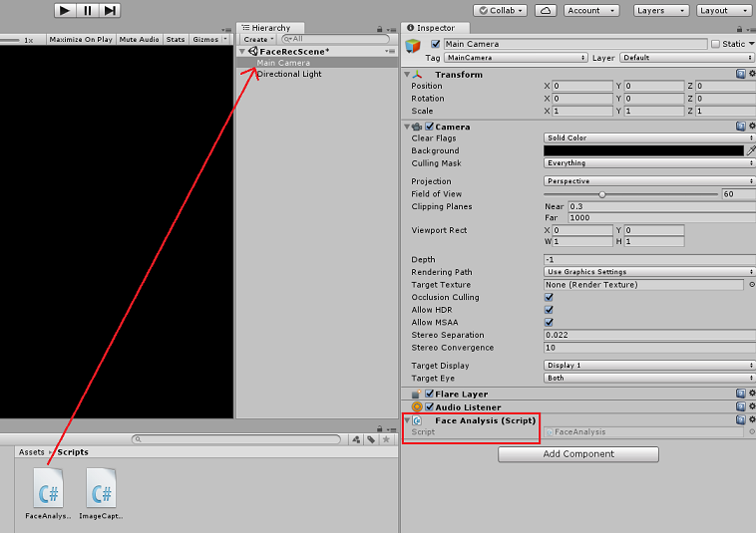Viewport: 756px width, 533px height.
Task: Collapse the Transform component
Action: pyautogui.click(x=407, y=75)
